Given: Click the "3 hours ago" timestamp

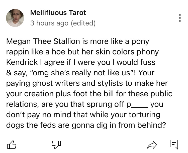Looking at the screenshot, I should coord(49,23).
